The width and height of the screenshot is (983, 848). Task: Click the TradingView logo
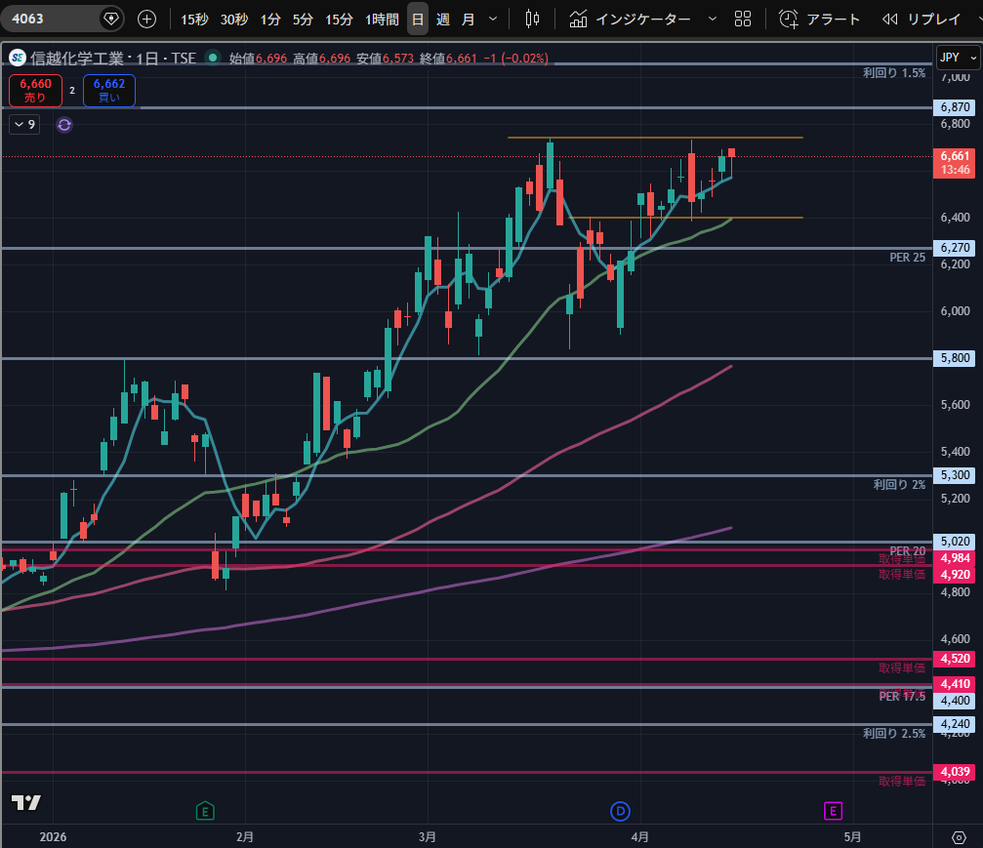pyautogui.click(x=26, y=802)
